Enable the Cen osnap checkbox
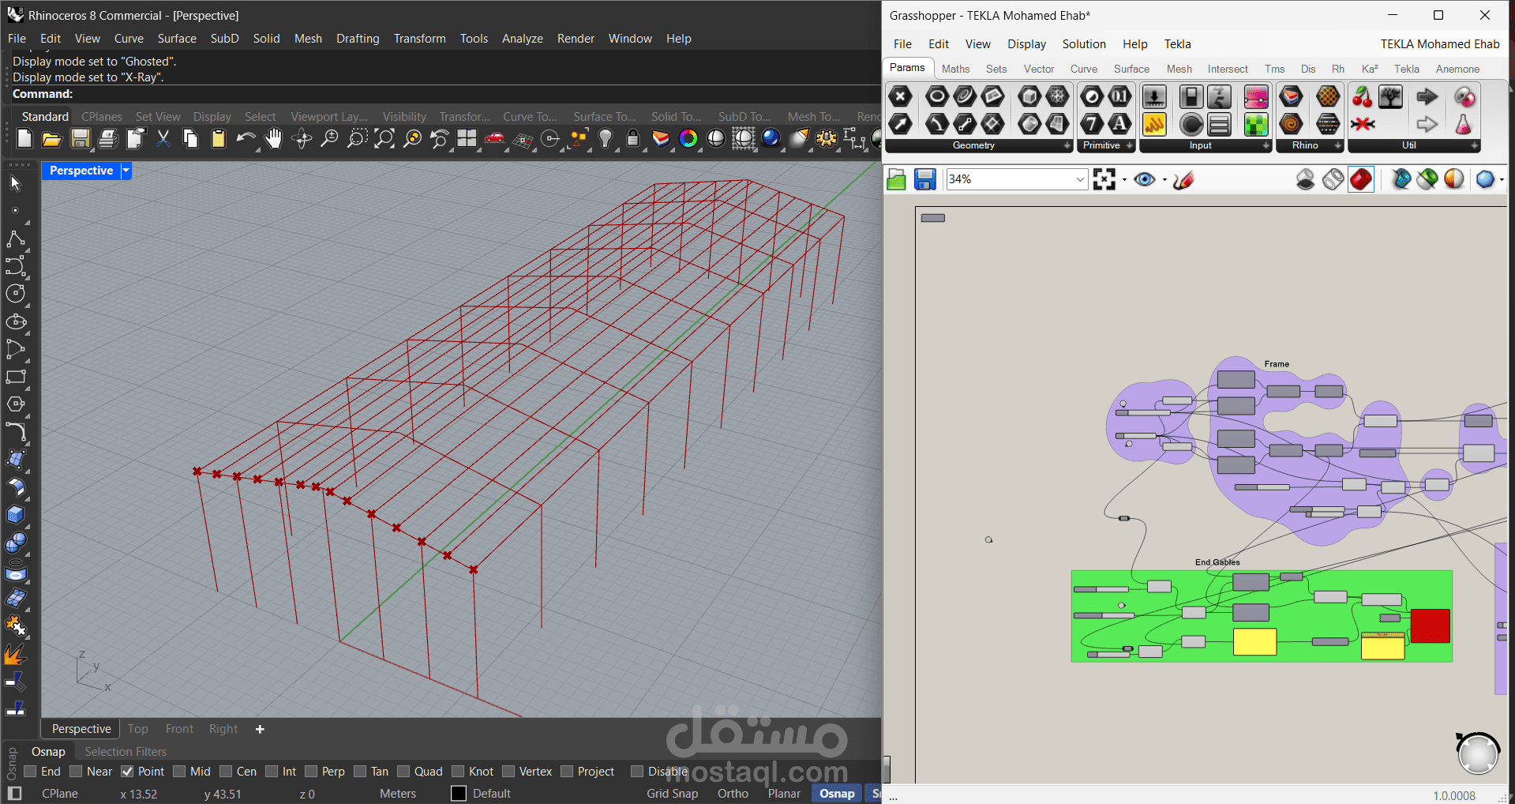The width and height of the screenshot is (1515, 804). coord(226,772)
